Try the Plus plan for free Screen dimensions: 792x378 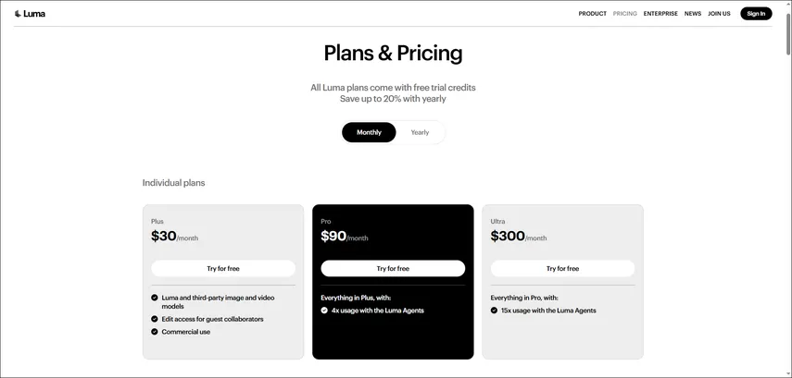click(223, 269)
